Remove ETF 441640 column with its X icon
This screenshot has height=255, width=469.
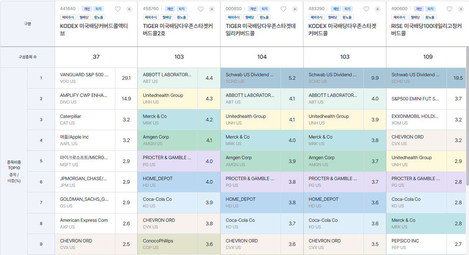[x=129, y=9]
